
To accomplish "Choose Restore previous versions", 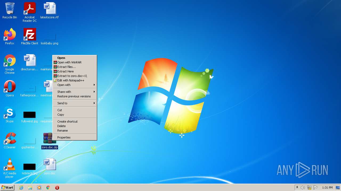I will pyautogui.click(x=75, y=96).
